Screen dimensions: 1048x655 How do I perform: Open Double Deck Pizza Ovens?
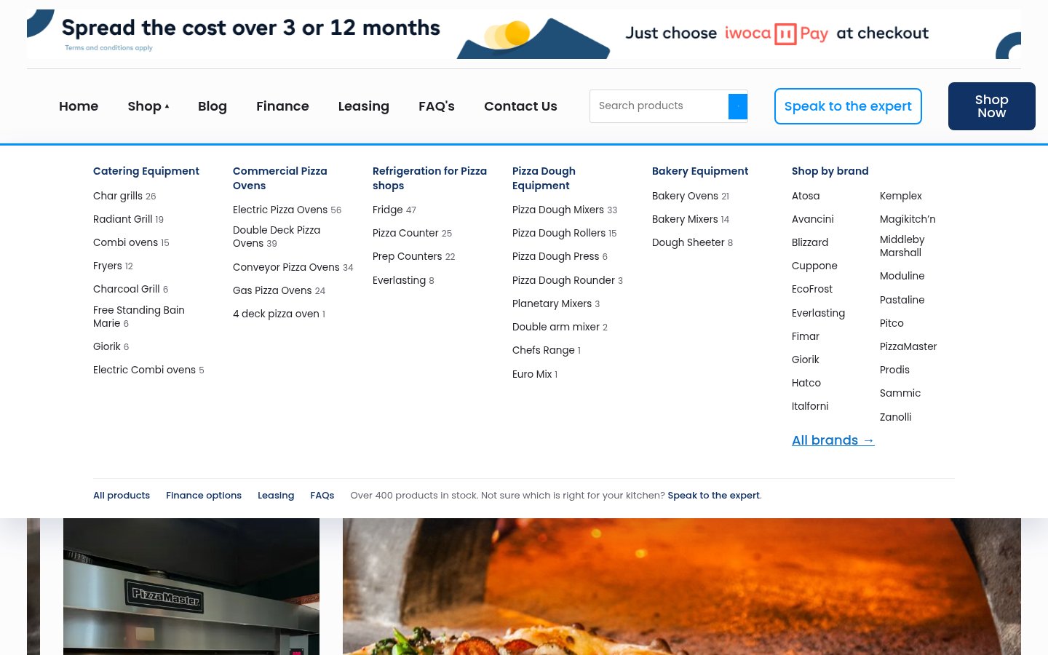pyautogui.click(x=277, y=237)
